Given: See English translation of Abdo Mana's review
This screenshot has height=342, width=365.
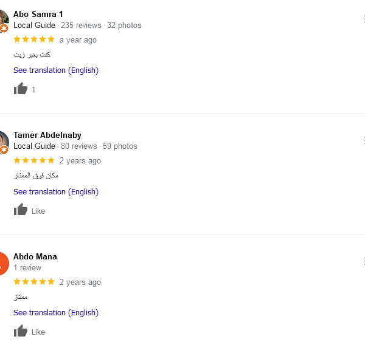Looking at the screenshot, I should [x=56, y=313].
